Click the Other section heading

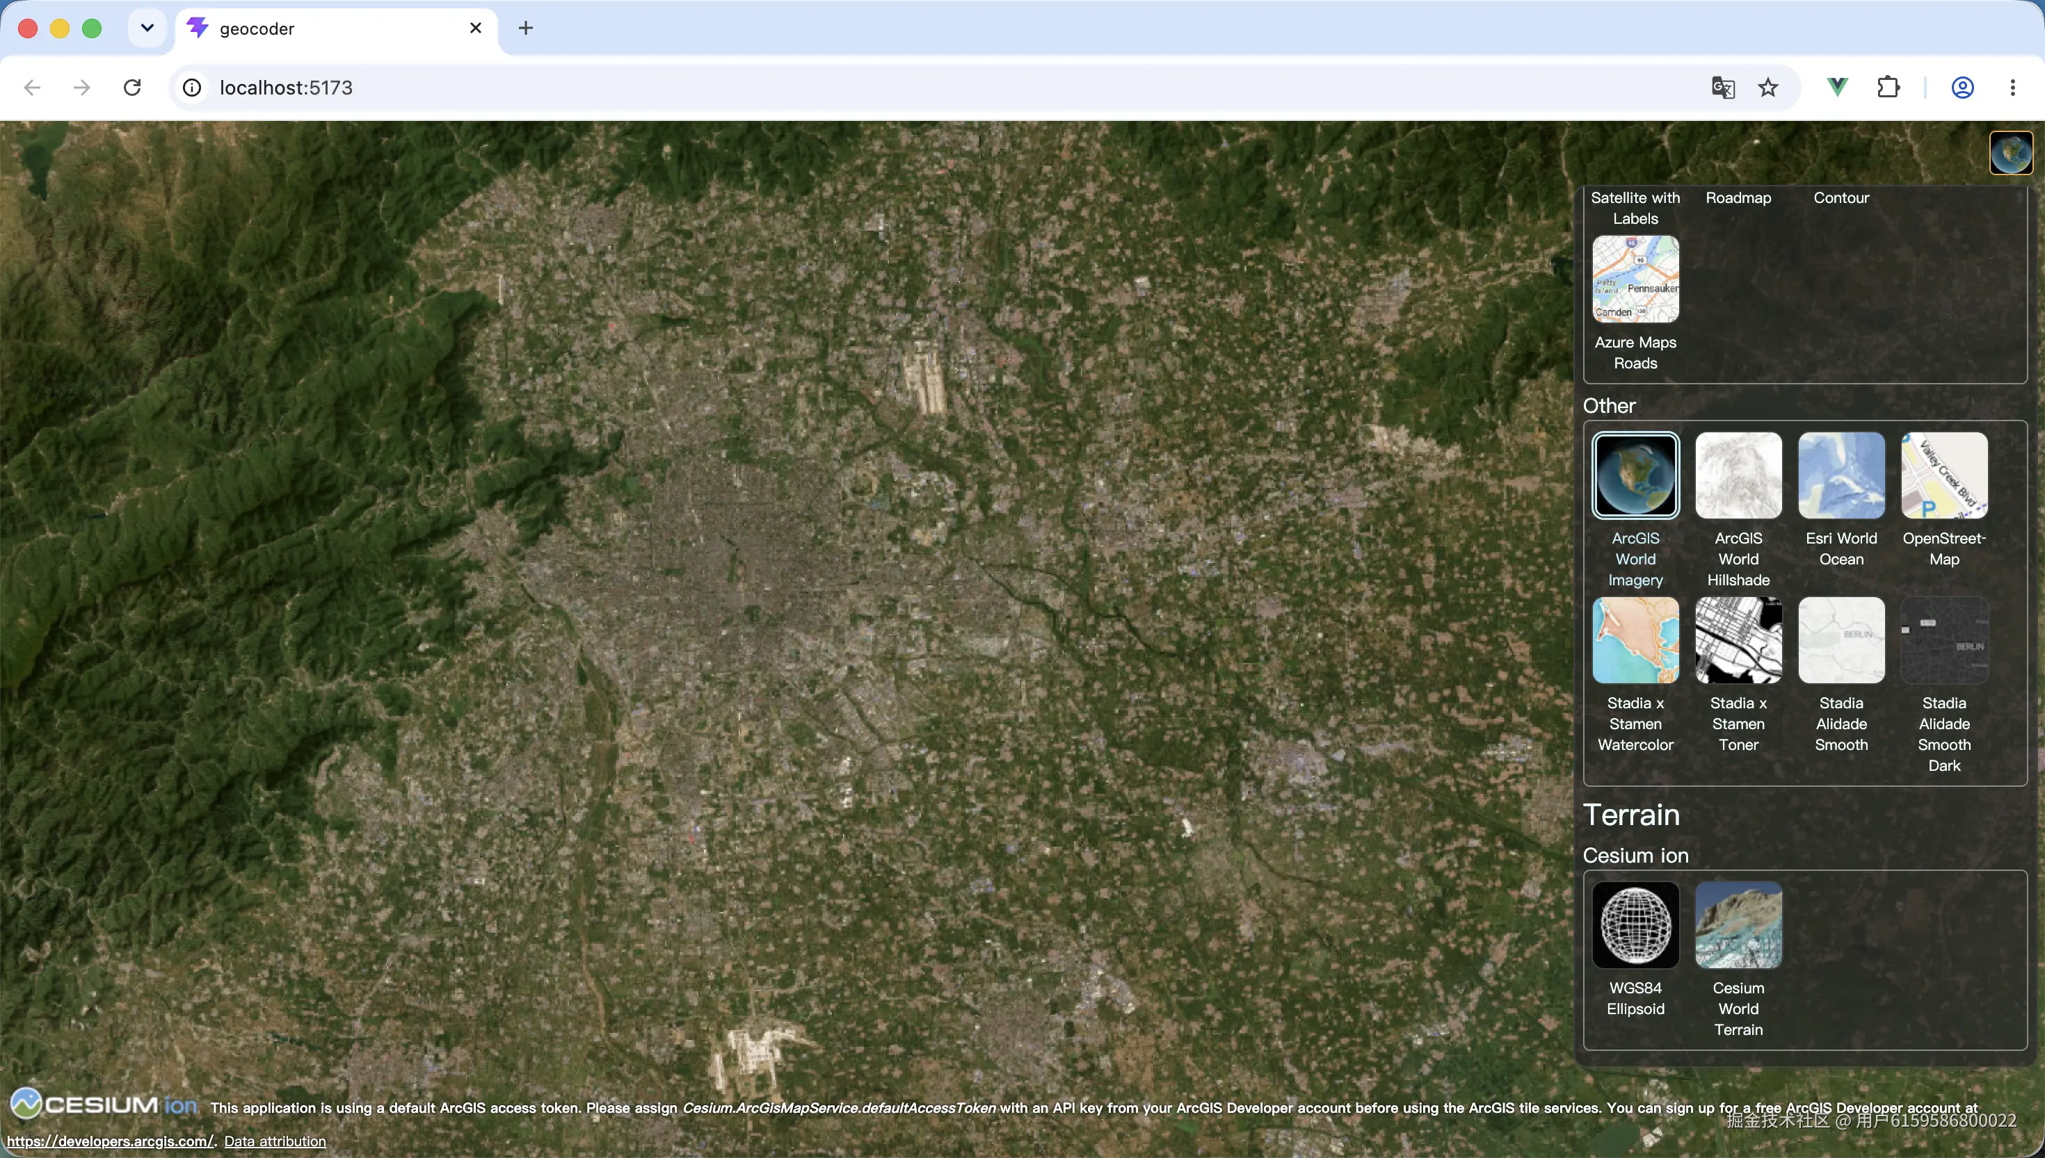(x=1609, y=406)
